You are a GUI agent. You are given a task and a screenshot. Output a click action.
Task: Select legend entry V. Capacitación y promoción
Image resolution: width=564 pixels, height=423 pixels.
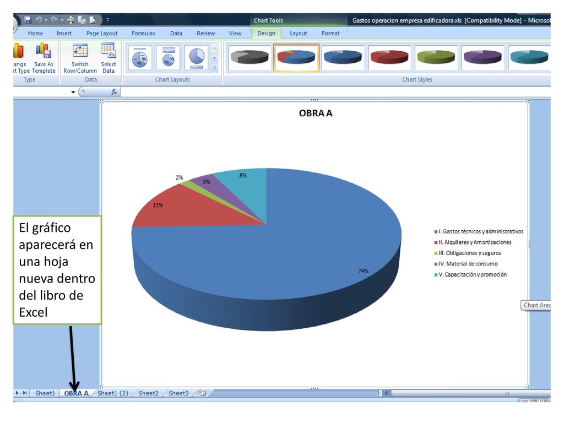tap(470, 274)
